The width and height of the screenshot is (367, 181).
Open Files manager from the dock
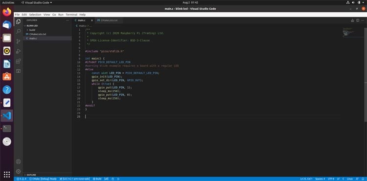point(7,38)
